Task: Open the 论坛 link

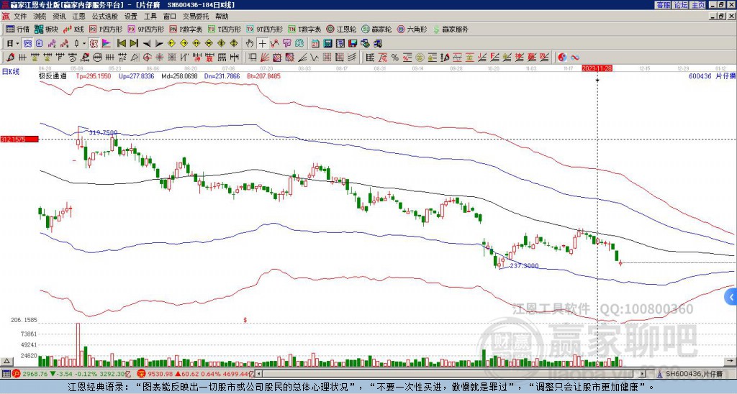Action: [680, 5]
